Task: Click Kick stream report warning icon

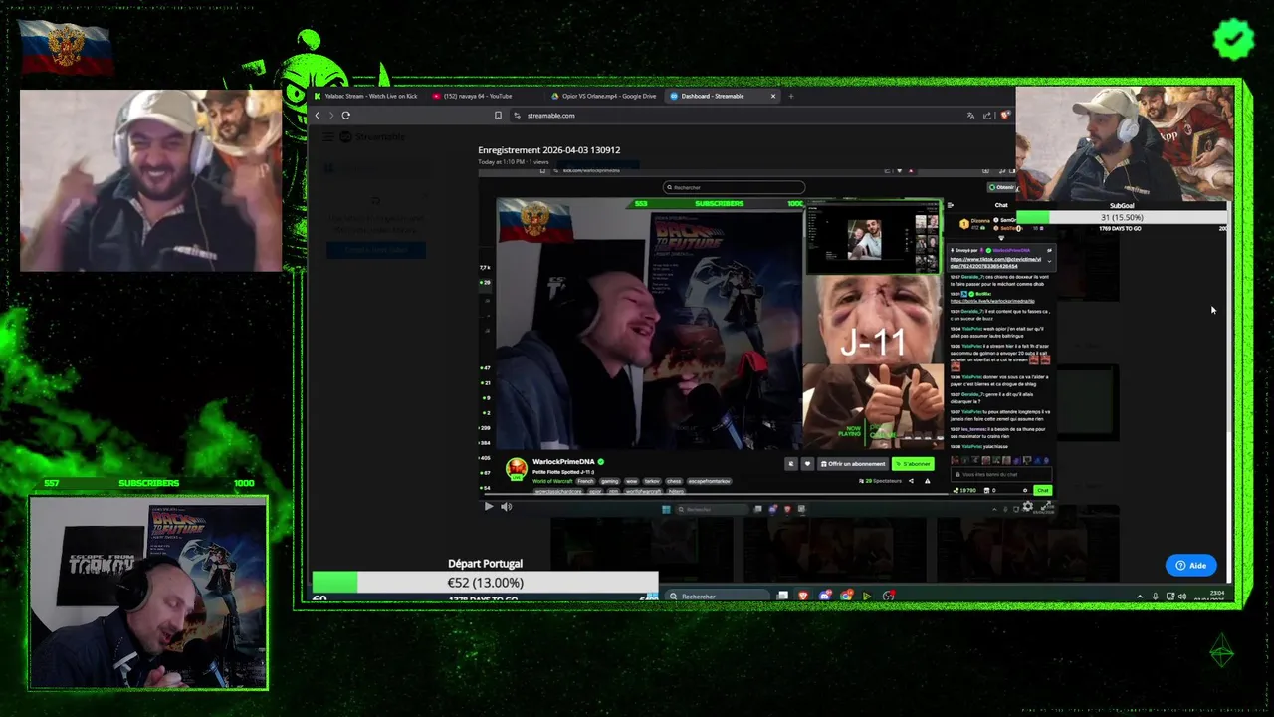Action: click(x=927, y=481)
